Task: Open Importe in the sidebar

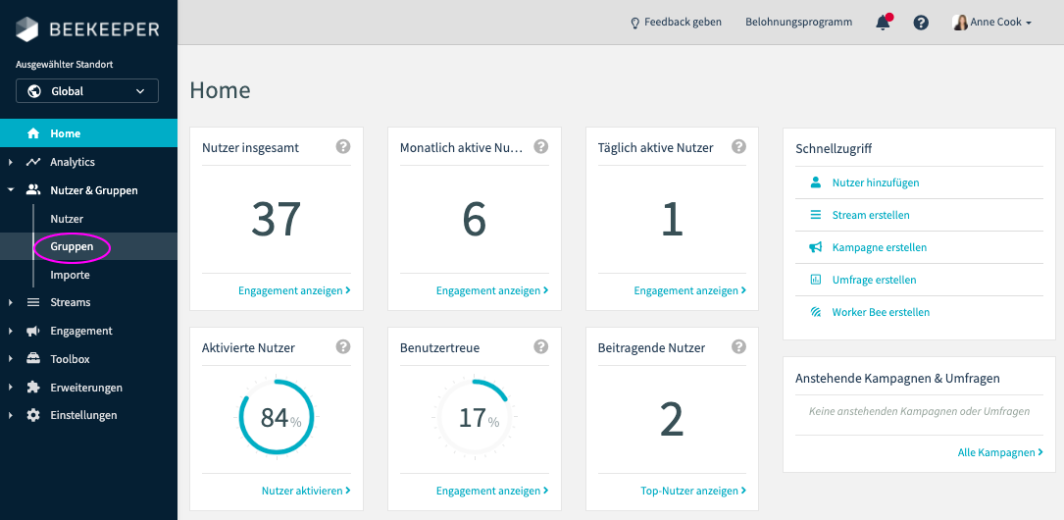Action: click(x=71, y=275)
